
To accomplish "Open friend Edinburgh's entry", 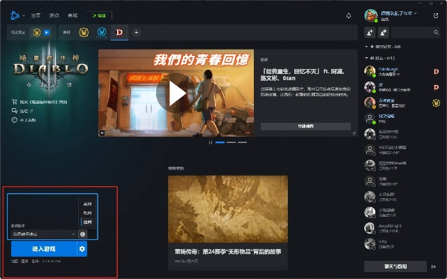I will [x=402, y=71].
